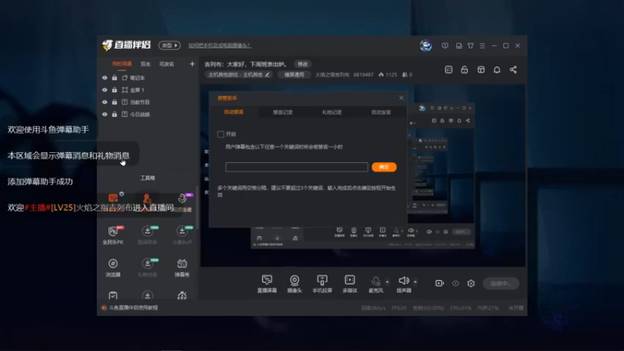Open settings gear of danmaku assistant tool
This screenshot has height=351, width=624.
pyautogui.click(x=122, y=193)
